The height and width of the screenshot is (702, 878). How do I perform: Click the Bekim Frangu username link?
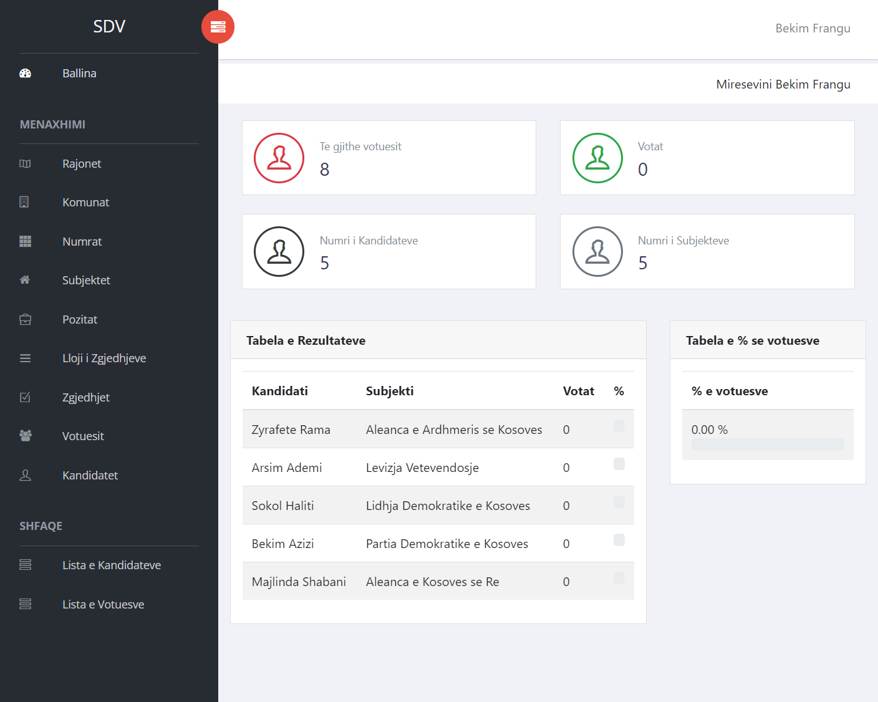pyautogui.click(x=813, y=28)
